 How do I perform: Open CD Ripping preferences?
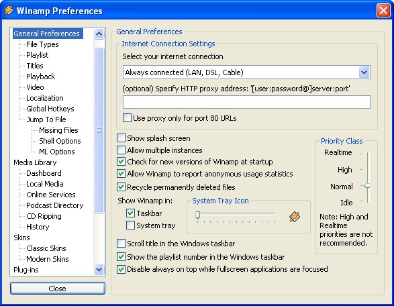[x=44, y=216]
